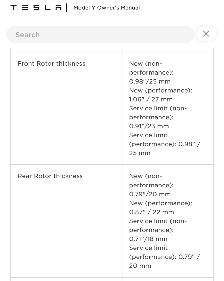Click the Tesla logo in the header
The height and width of the screenshot is (281, 224).
coord(36,7)
